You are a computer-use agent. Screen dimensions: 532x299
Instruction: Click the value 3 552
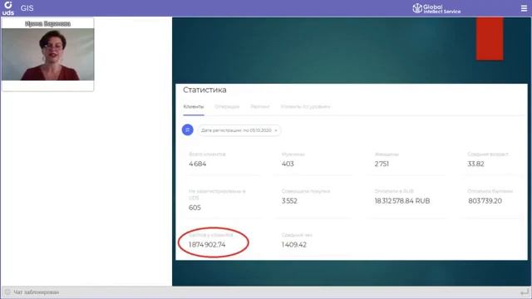tap(289, 201)
